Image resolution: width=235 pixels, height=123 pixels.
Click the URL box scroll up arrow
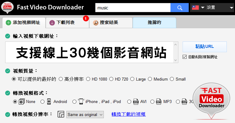176,45
